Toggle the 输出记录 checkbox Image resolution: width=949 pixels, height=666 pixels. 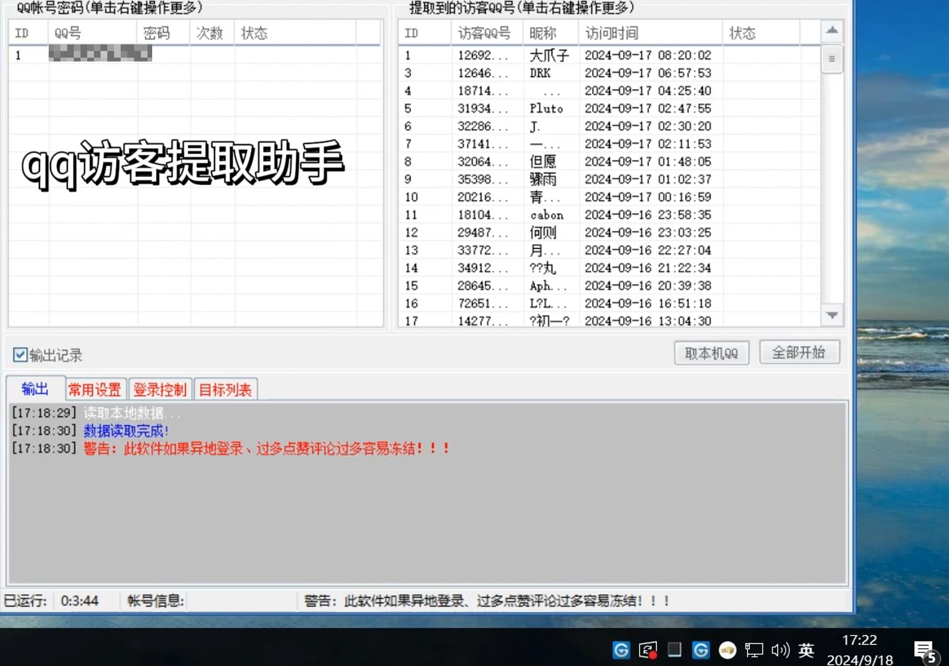click(x=20, y=355)
